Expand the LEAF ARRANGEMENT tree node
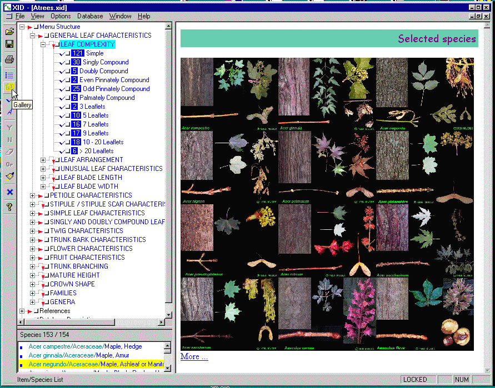This screenshot has width=495, height=388. (43, 160)
